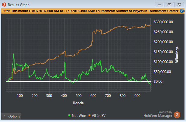
Task: Click the 700 hands tick label
Action: pos(108,96)
